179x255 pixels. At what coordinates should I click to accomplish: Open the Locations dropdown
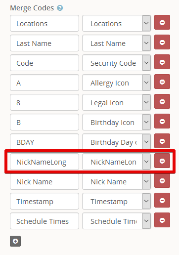coord(117,23)
